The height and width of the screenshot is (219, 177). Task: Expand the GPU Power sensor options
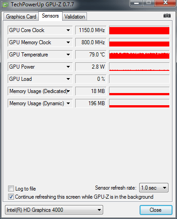(68, 67)
